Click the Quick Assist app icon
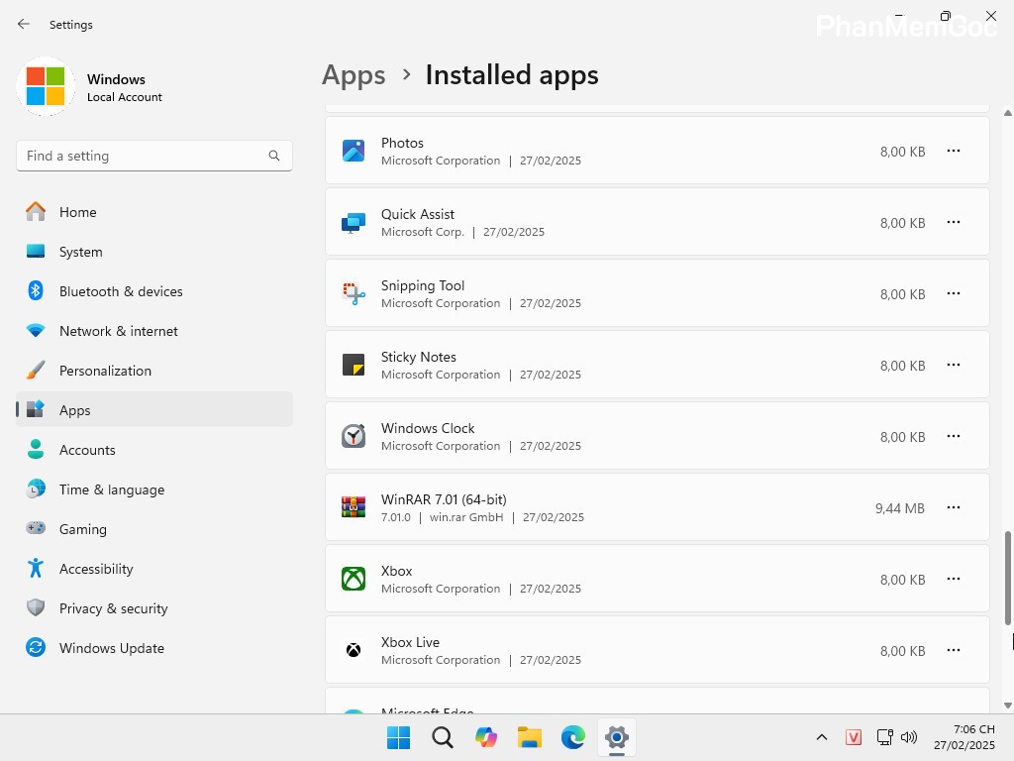This screenshot has height=761, width=1014. [354, 222]
